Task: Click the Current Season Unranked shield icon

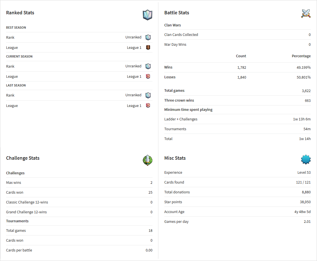Action: pos(148,66)
